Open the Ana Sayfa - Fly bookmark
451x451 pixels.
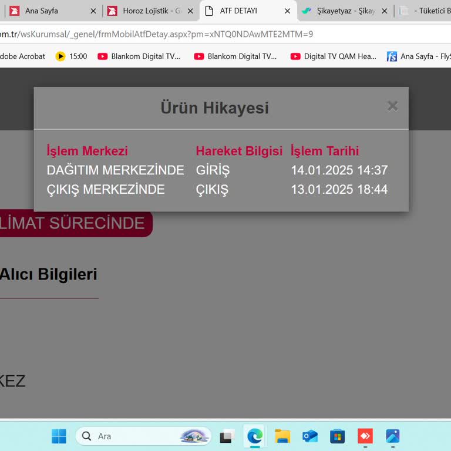coord(419,56)
